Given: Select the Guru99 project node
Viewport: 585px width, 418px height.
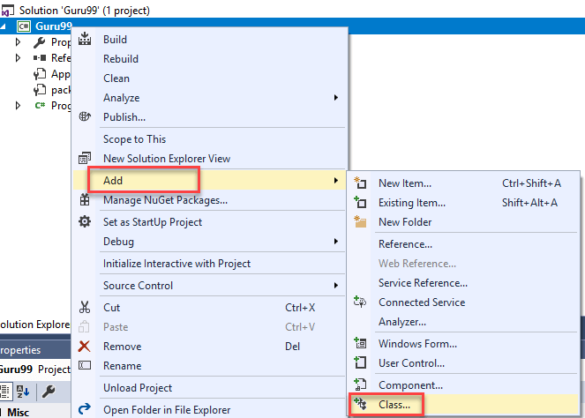Looking at the screenshot, I should [52, 26].
